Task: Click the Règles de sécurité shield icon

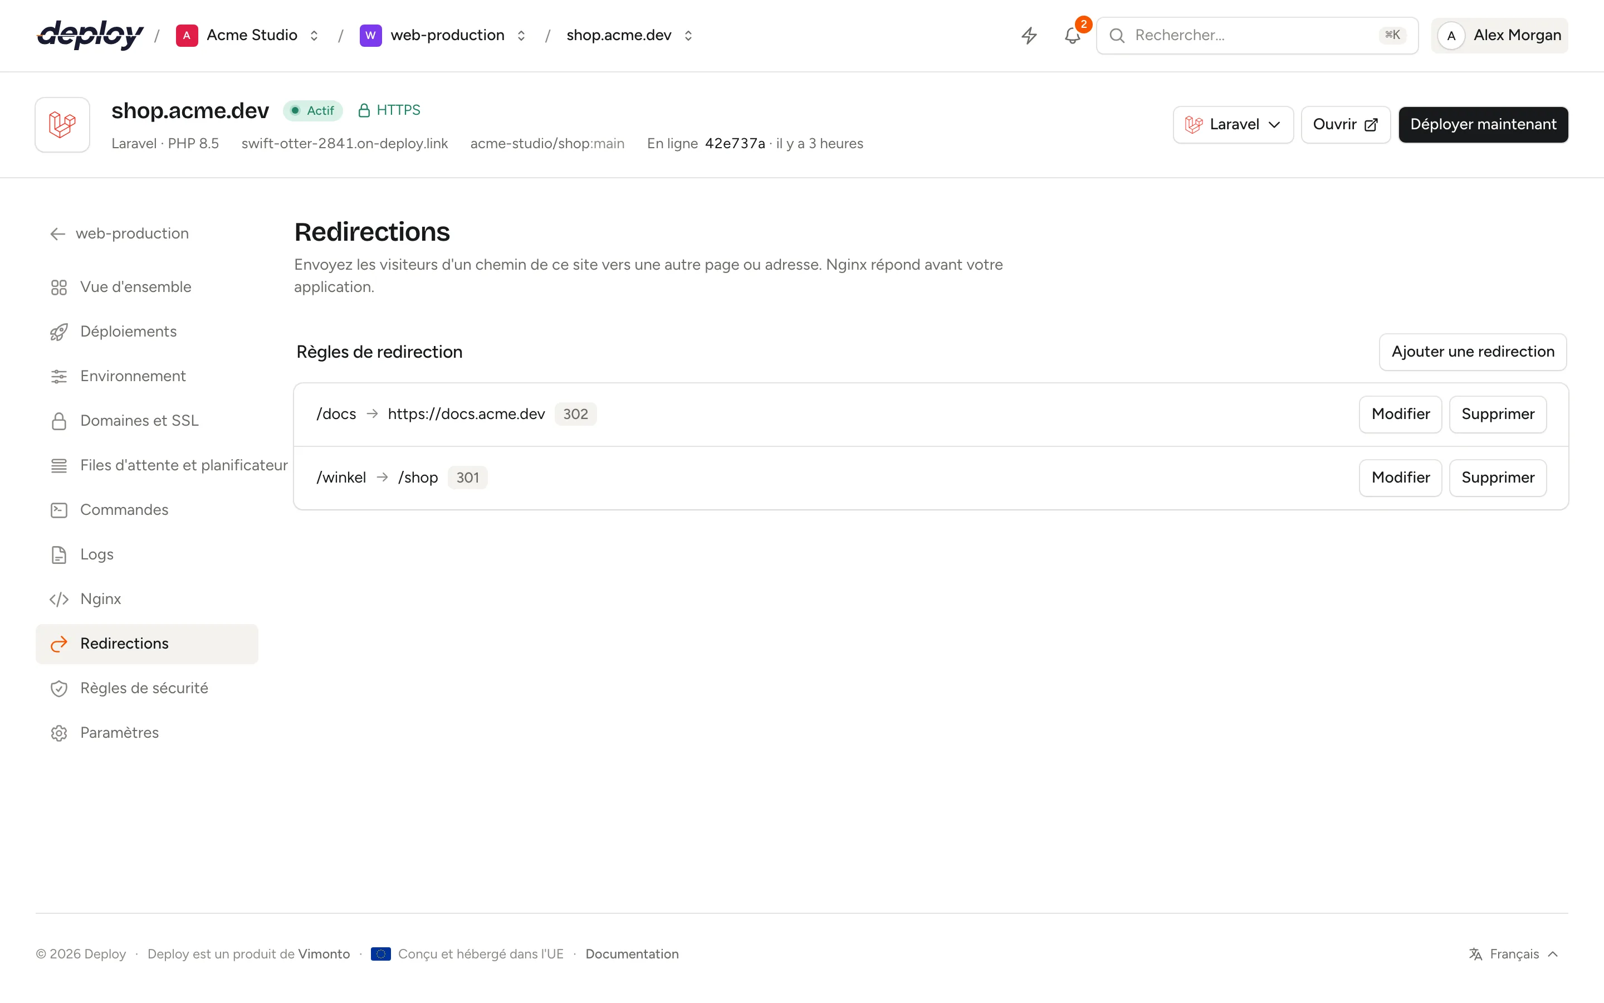Action: pyautogui.click(x=59, y=689)
